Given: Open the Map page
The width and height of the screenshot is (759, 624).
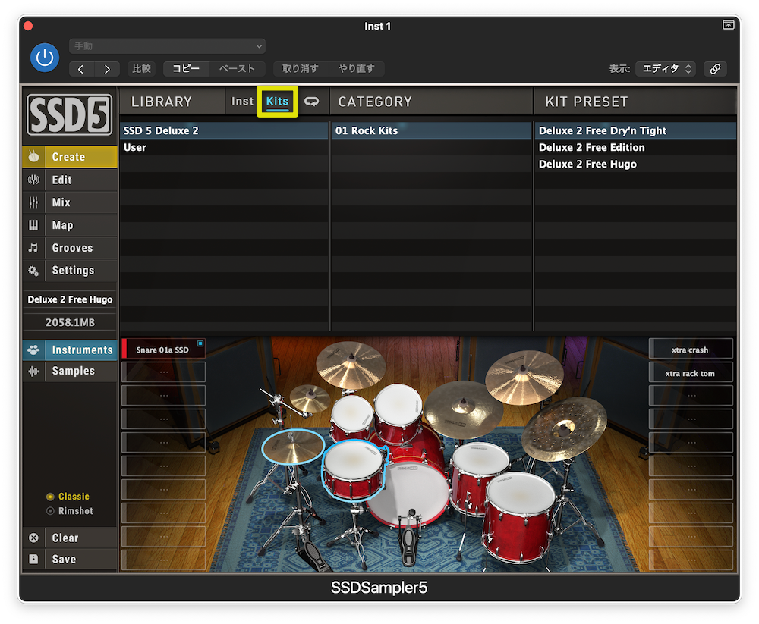Looking at the screenshot, I should pos(62,225).
